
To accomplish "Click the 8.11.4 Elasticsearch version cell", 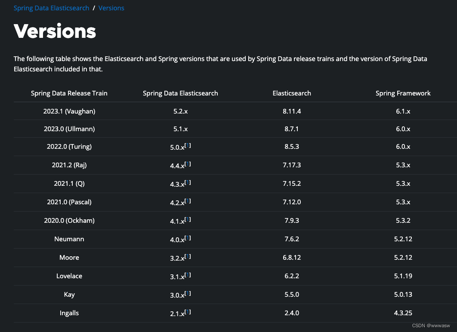I will point(292,111).
